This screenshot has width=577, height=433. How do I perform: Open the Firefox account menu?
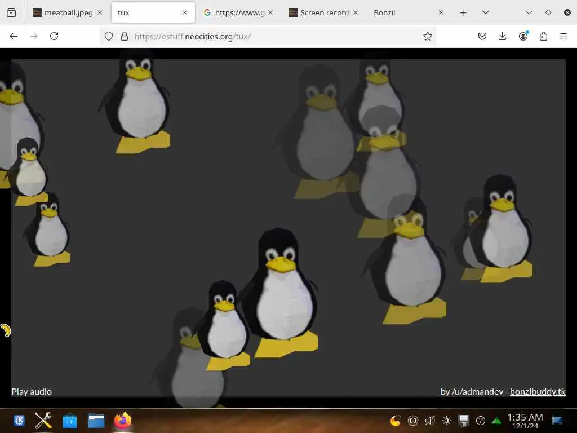tap(523, 36)
